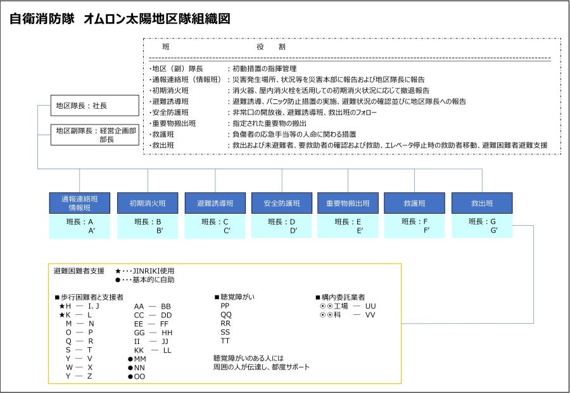Select the 班長：C C′ cell

pyautogui.click(x=215, y=226)
